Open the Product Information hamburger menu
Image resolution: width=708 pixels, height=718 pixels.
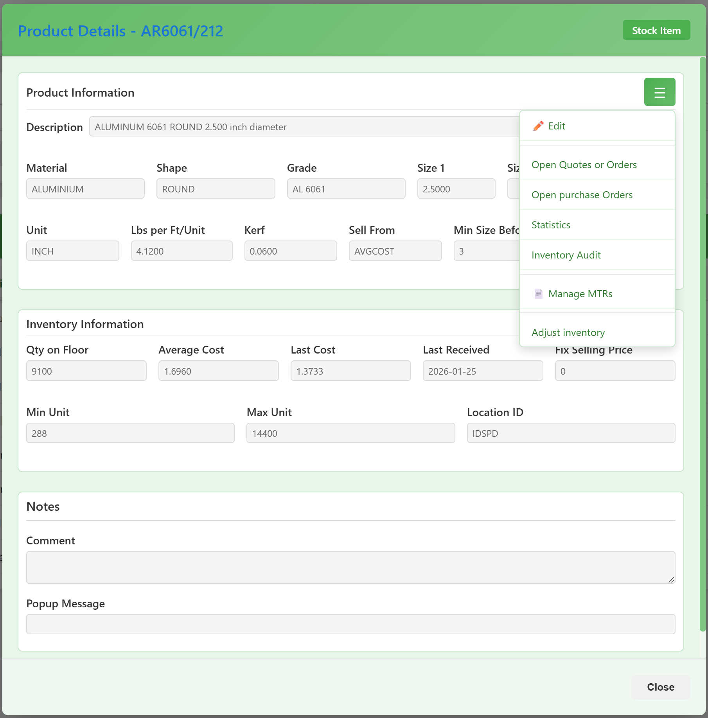[x=659, y=92]
